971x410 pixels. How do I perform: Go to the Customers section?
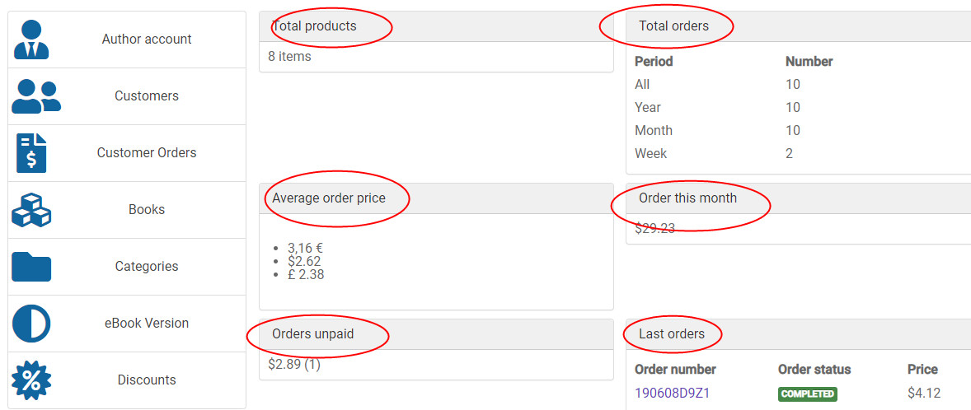tap(147, 96)
